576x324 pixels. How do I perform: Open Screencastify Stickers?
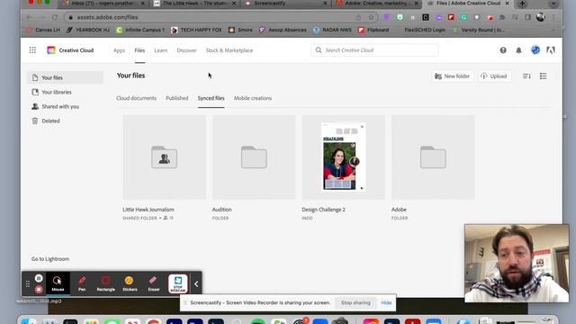click(x=130, y=283)
